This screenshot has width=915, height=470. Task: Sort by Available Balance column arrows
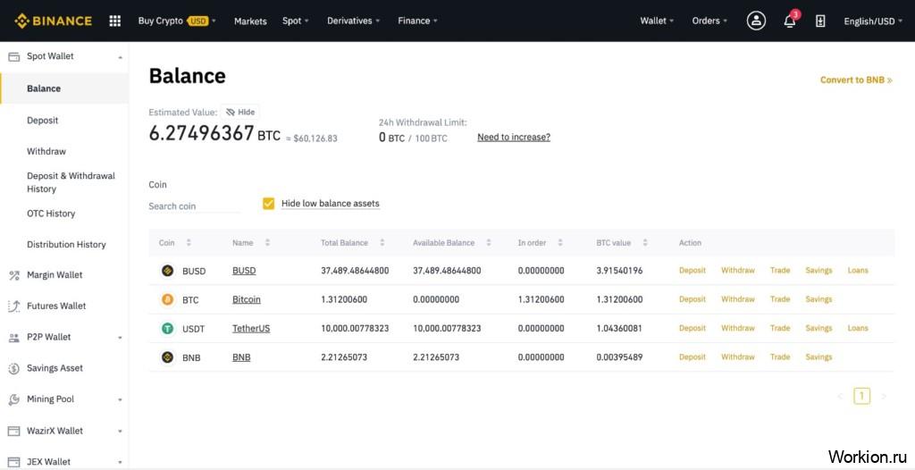pyautogui.click(x=489, y=243)
